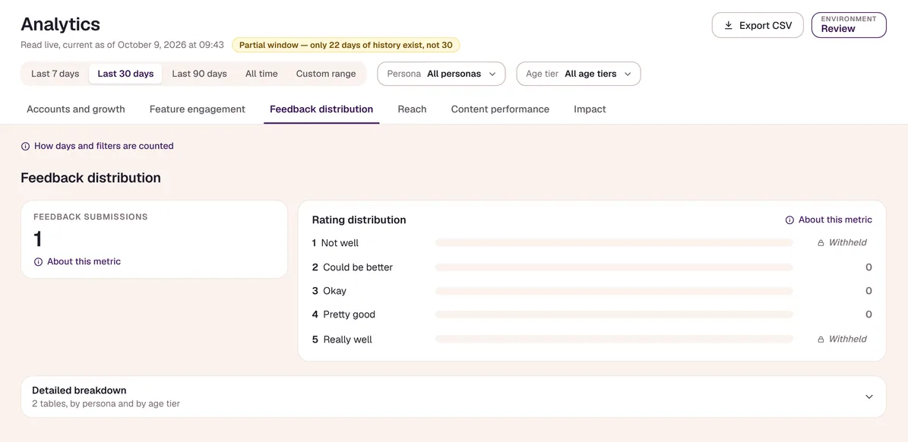Image resolution: width=908 pixels, height=442 pixels.
Task: Click the Withheld label on Really well row
Action: coord(848,339)
